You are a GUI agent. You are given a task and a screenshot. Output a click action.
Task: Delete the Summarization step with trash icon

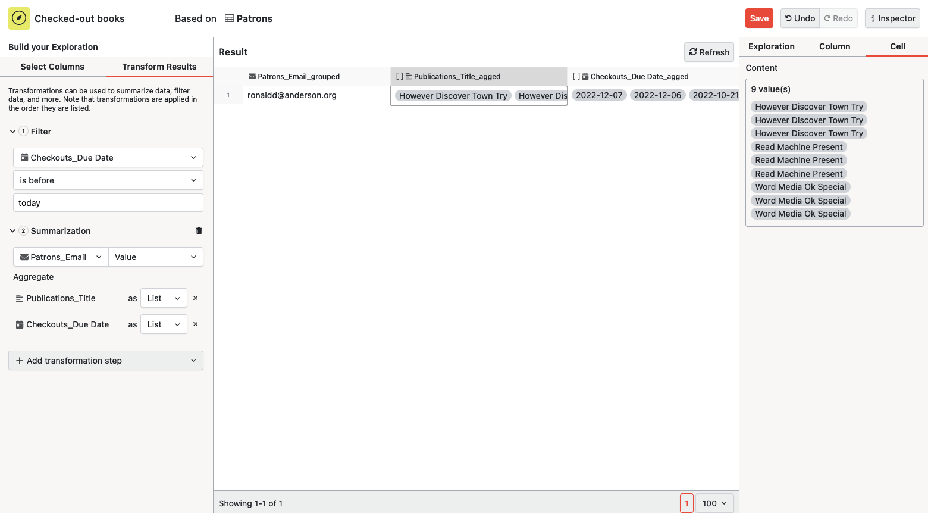[x=199, y=231]
